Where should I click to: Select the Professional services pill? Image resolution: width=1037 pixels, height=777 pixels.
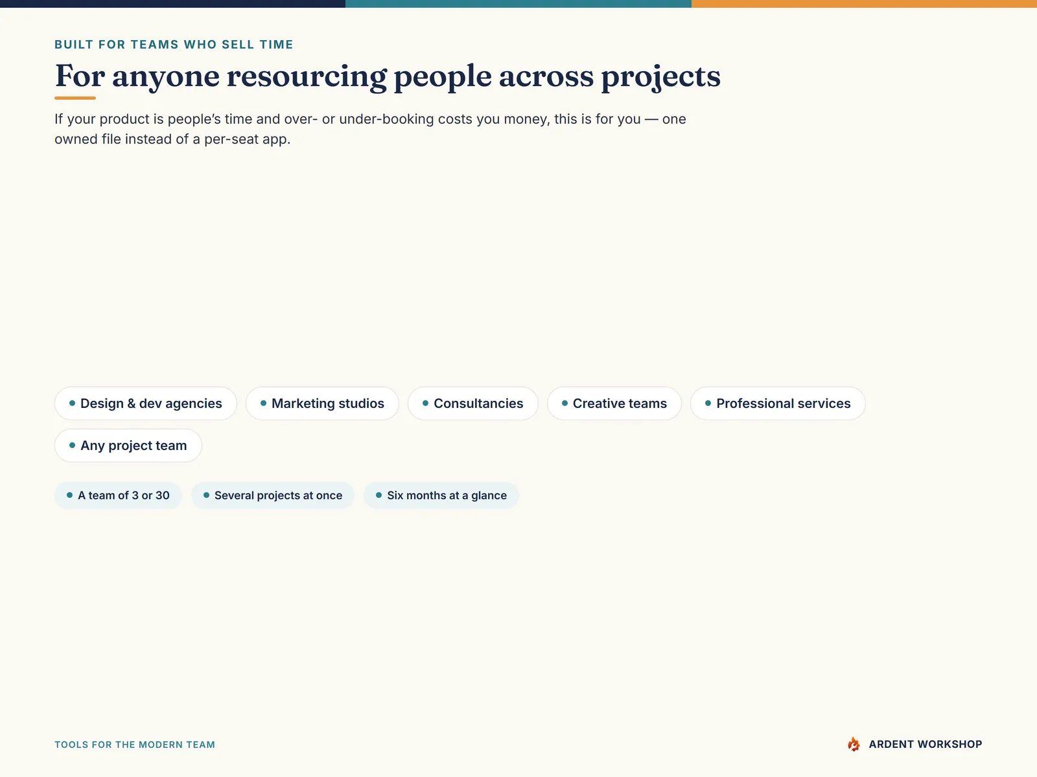point(778,403)
